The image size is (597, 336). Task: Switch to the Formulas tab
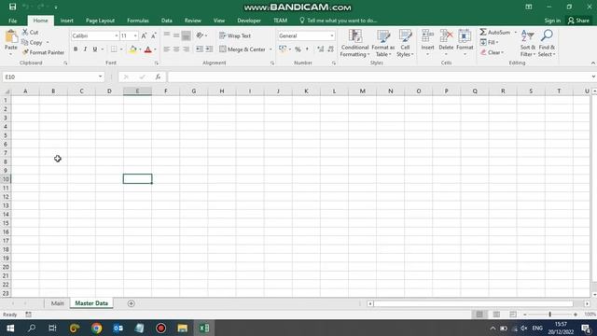point(138,21)
